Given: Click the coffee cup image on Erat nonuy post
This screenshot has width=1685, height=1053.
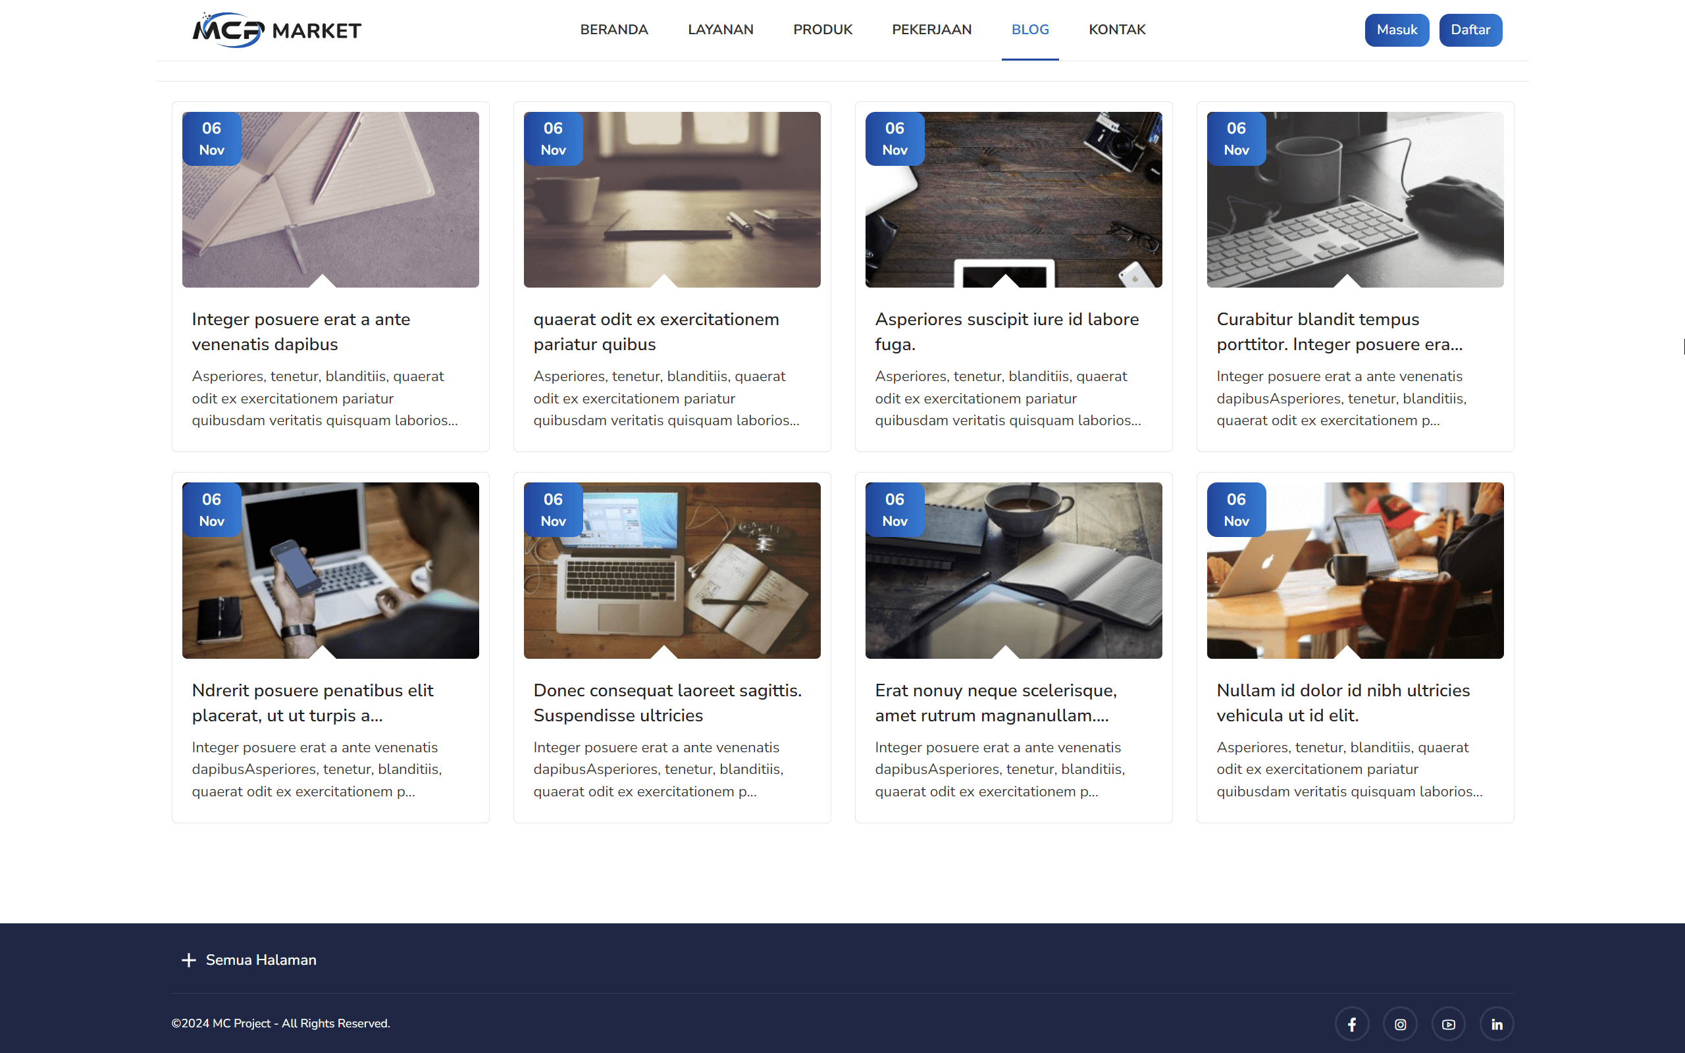Looking at the screenshot, I should point(1013,571).
